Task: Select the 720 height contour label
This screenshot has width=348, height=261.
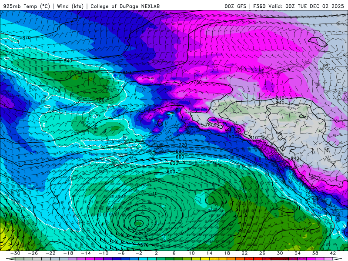Action: 183,145
